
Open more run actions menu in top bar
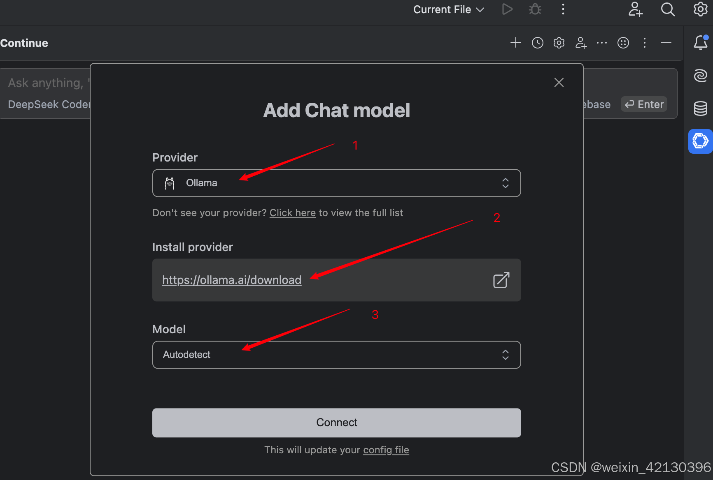click(x=563, y=9)
